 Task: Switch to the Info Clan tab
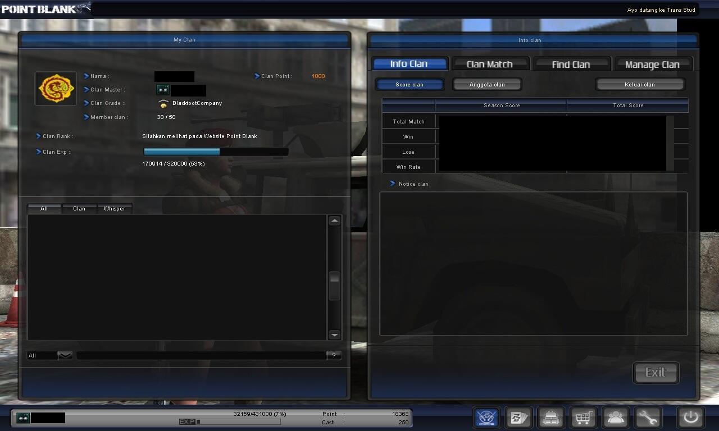tap(409, 64)
